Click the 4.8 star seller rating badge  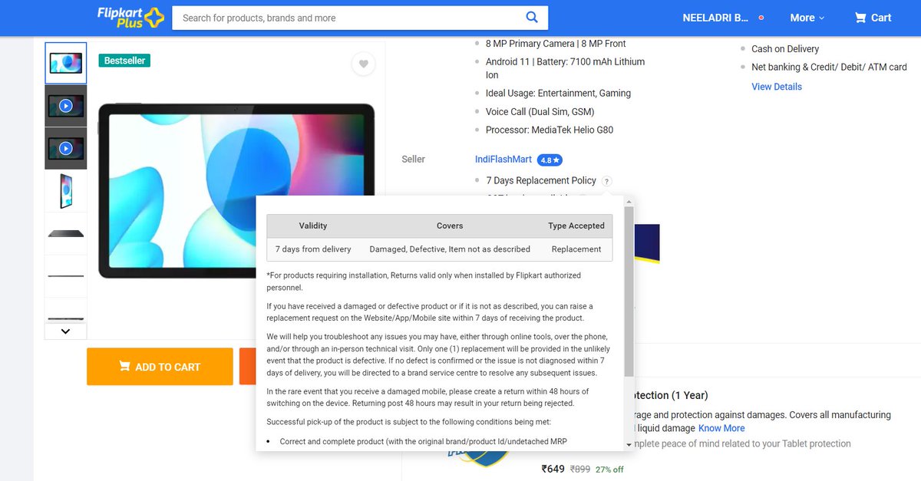pos(550,160)
